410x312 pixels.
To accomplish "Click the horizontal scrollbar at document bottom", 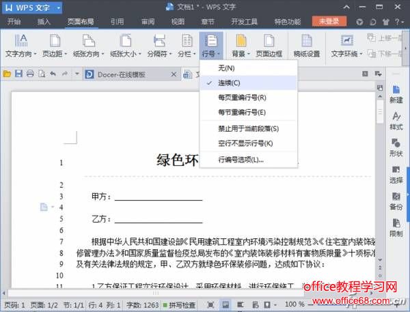I will pos(156,293).
